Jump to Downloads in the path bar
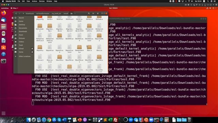The width and height of the screenshot is (218, 123). tap(30, 14)
